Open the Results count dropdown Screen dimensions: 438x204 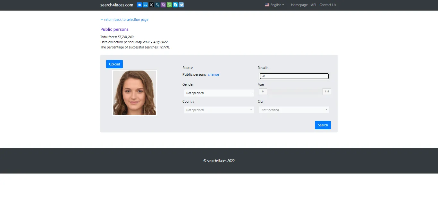tap(294, 76)
